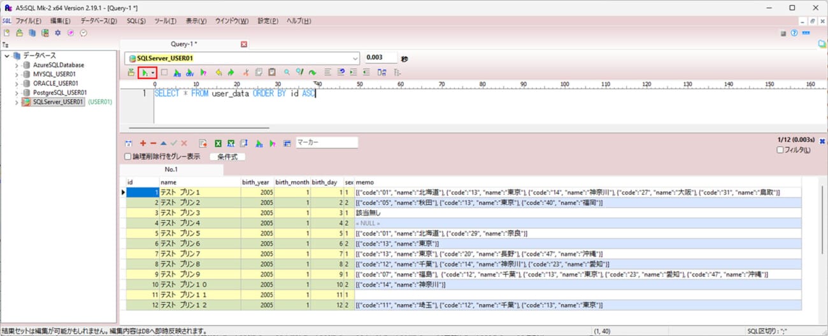Click the paste clipboard icon in query toolbar
This screenshot has height=336, width=828.
(x=272, y=73)
